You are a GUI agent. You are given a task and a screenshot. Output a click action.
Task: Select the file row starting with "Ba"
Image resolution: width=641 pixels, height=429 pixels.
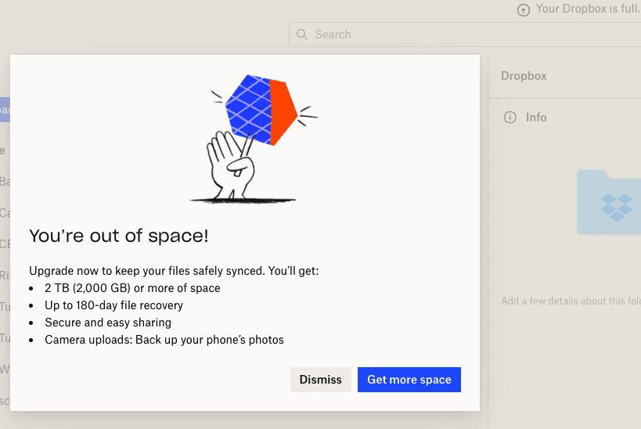pos(5,182)
